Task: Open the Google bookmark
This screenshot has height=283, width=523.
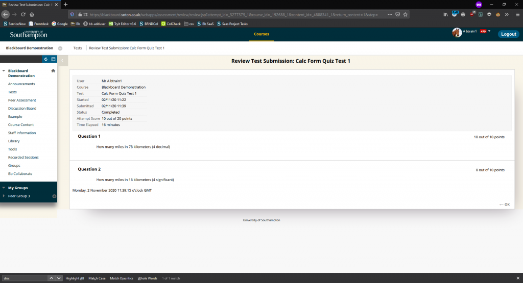Action: pyautogui.click(x=59, y=23)
